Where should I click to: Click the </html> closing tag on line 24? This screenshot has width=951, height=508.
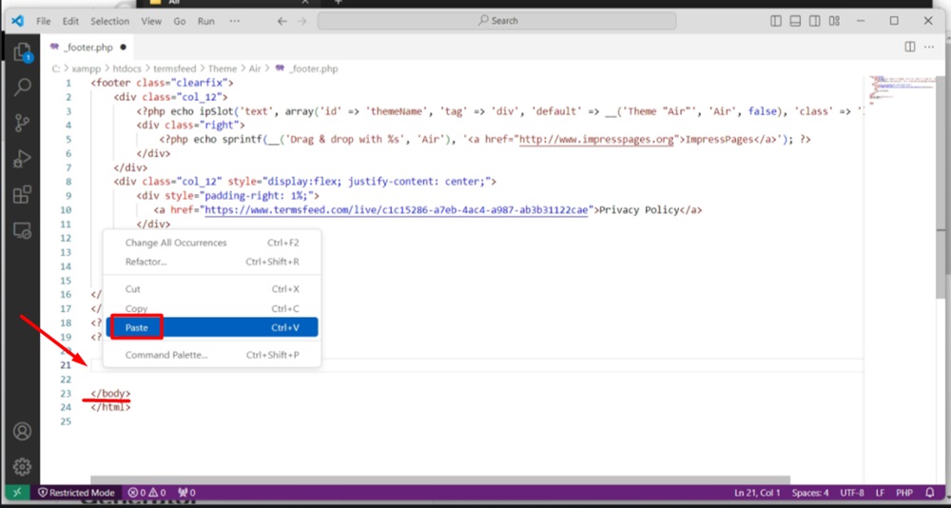(x=110, y=407)
